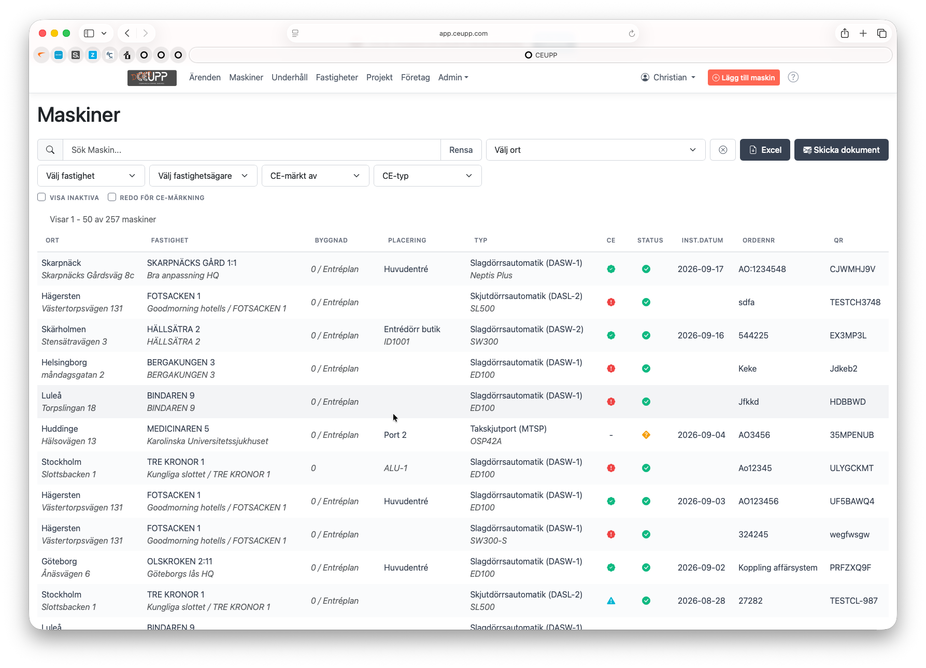The width and height of the screenshot is (926, 668).
Task: Click the CEUPP logo
Action: (x=152, y=78)
